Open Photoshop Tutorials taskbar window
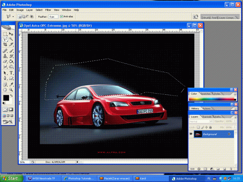Image resolution: width=243 pixels, height=182 pixels. [x=78, y=178]
